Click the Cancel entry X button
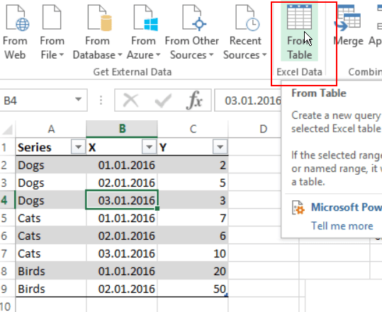 coord(131,100)
